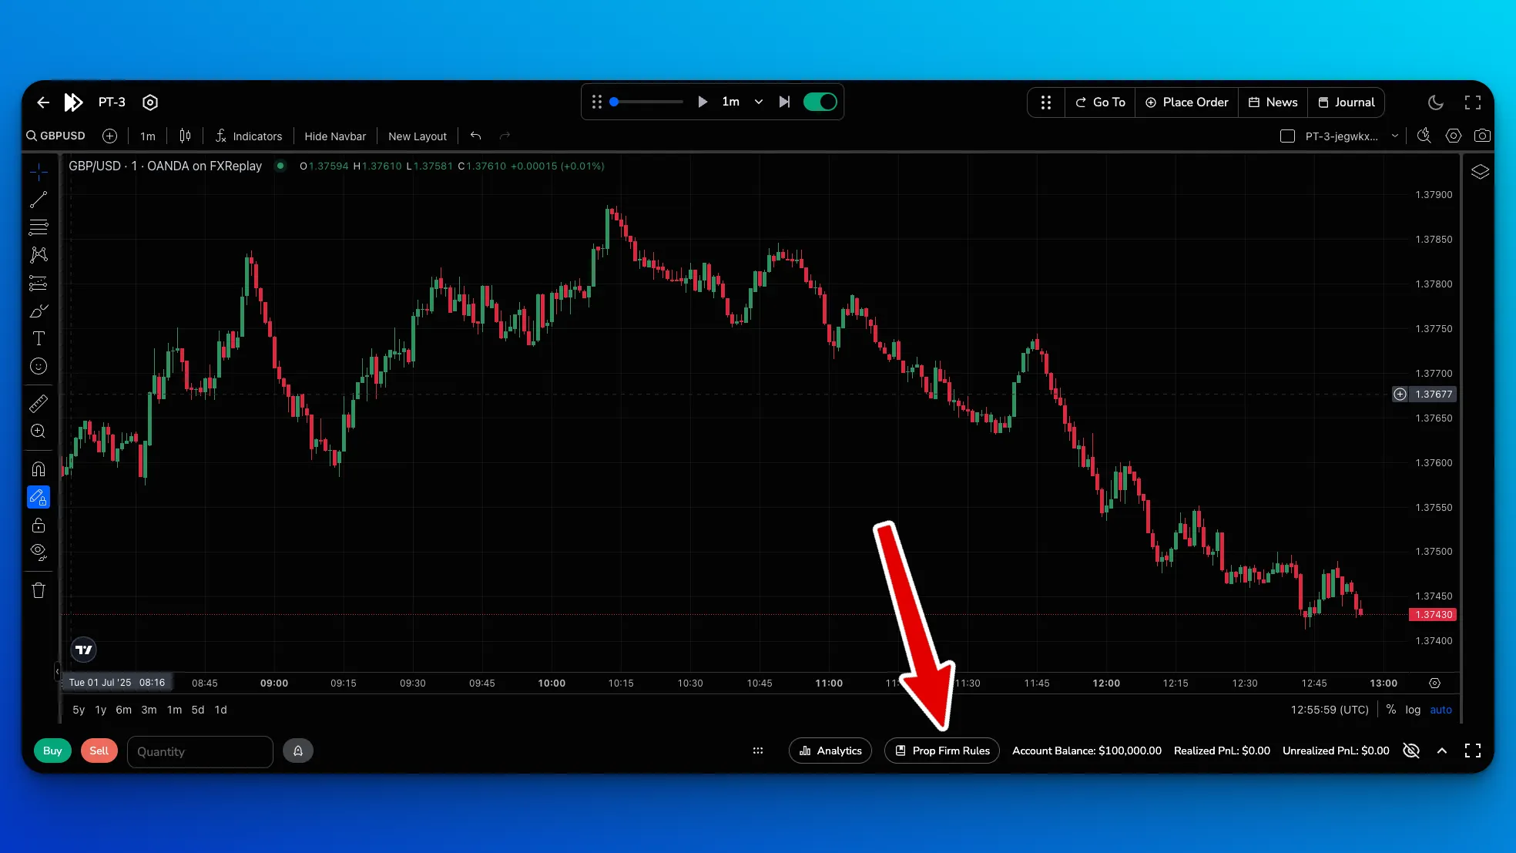This screenshot has width=1516, height=853.
Task: Click the trash remove drawings icon
Action: 39,591
